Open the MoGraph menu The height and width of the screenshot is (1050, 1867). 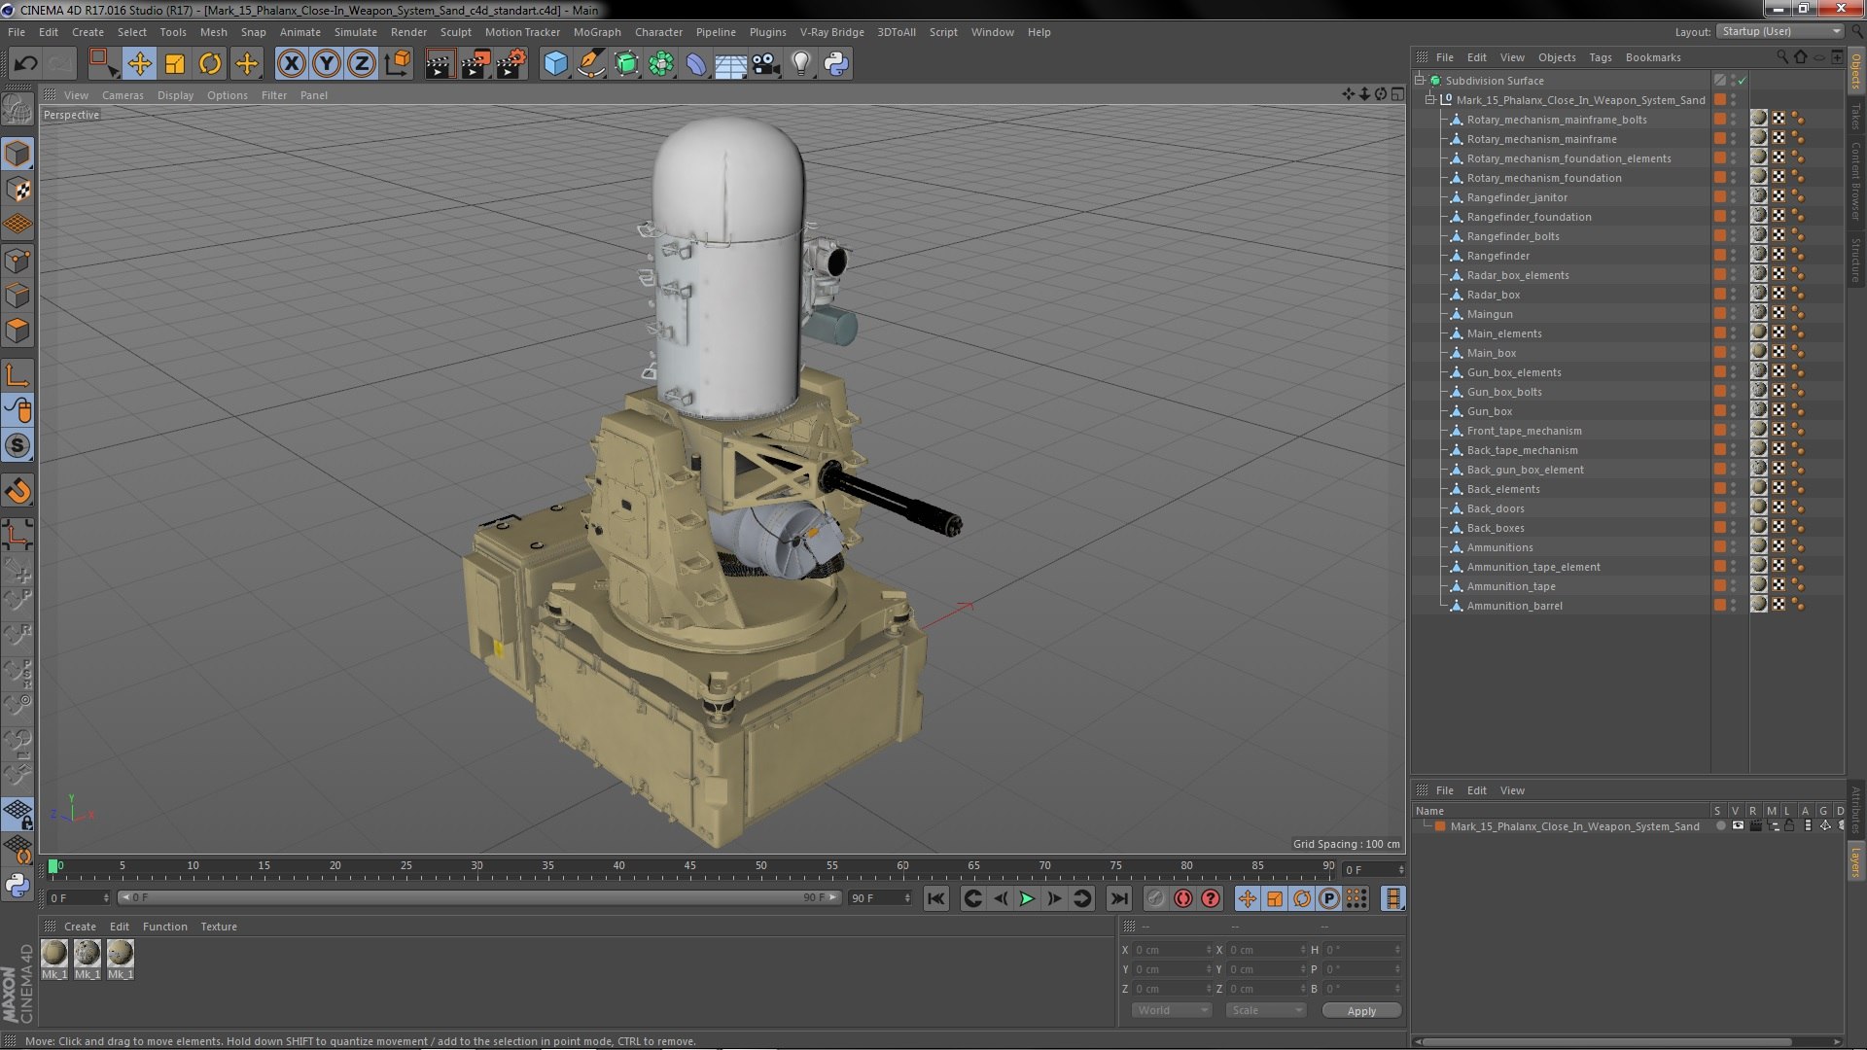point(597,32)
